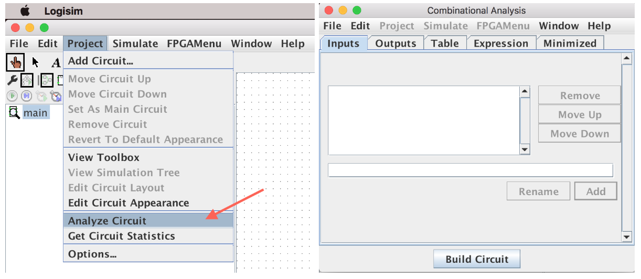Choose Analyze Circuit from Project menu
Screen dimensions: 641x279
(107, 221)
